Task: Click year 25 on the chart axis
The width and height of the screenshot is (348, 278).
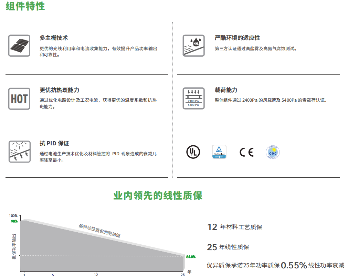Action: (183, 275)
